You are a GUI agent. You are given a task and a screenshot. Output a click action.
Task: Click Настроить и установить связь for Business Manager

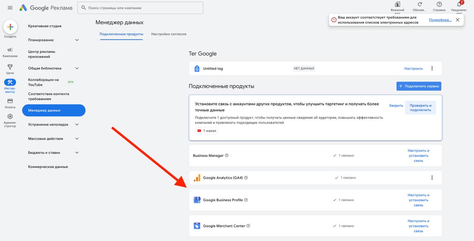(x=418, y=155)
